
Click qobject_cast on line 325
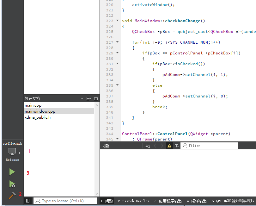pyautogui.click(x=193, y=32)
